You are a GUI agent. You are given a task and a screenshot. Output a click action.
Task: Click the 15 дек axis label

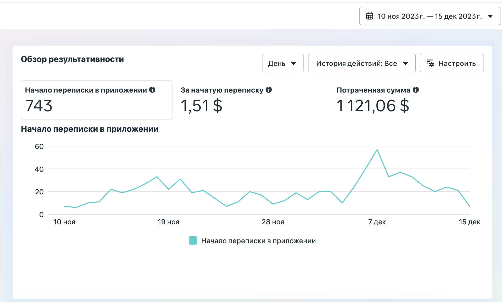click(x=469, y=222)
